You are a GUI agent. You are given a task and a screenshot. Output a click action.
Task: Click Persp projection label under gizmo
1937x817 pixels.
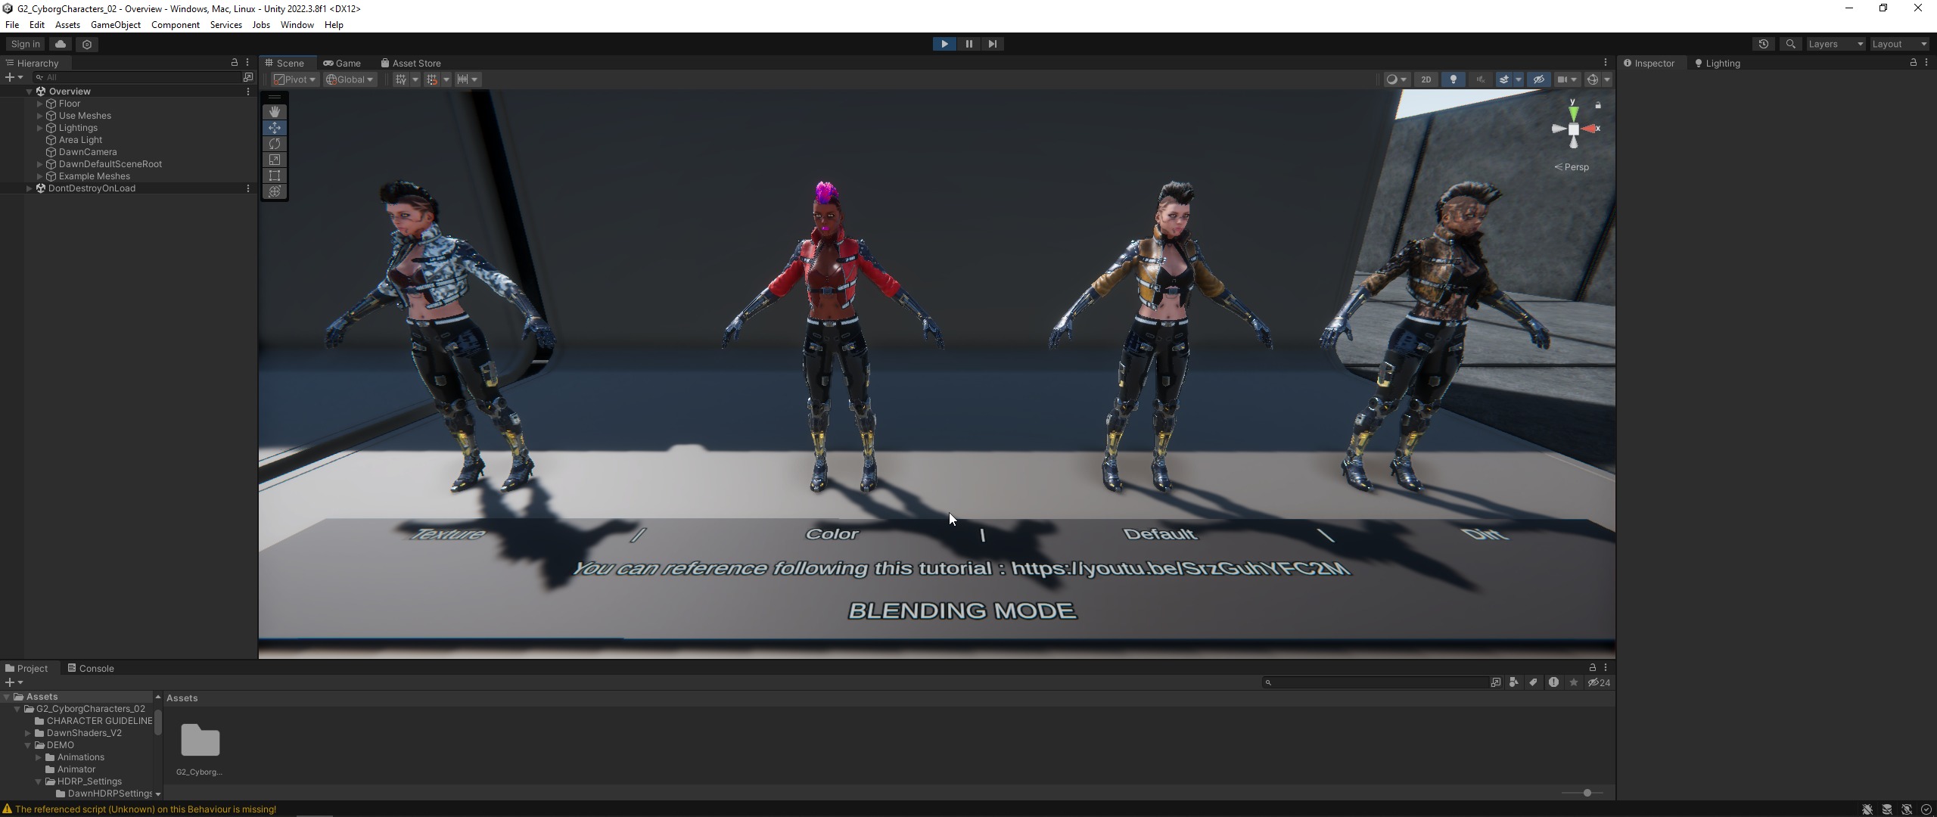pos(1572,167)
